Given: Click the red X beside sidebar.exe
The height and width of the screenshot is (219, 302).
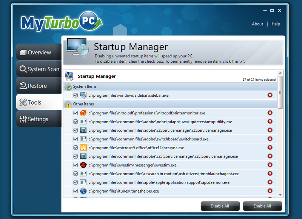Looking at the screenshot, I should (x=270, y=95).
